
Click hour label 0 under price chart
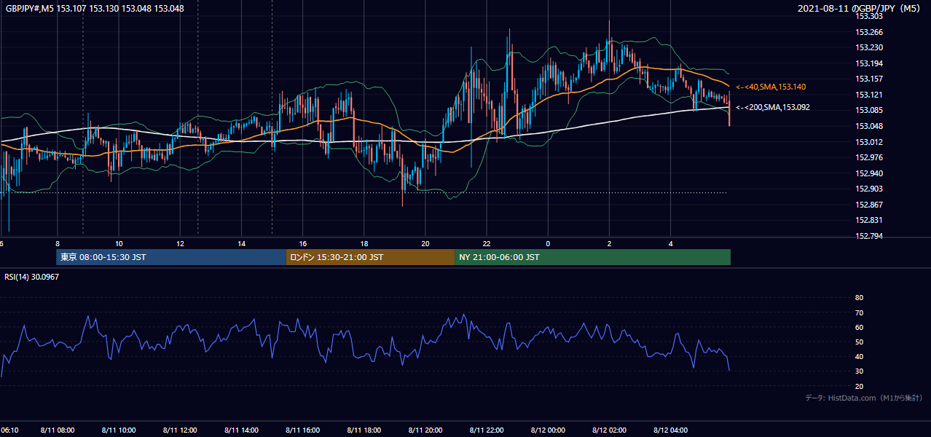548,244
